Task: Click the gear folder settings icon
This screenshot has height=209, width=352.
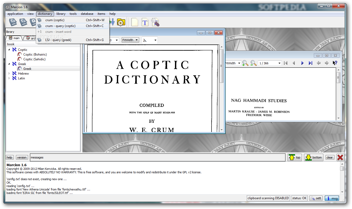Action: (121, 22)
